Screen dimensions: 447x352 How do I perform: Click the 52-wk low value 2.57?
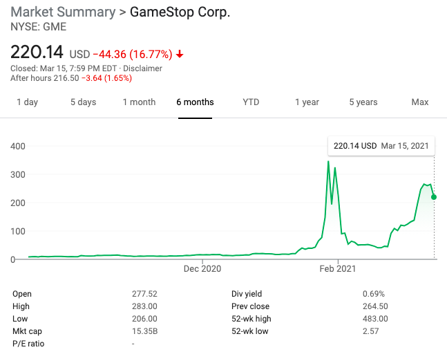click(x=370, y=331)
